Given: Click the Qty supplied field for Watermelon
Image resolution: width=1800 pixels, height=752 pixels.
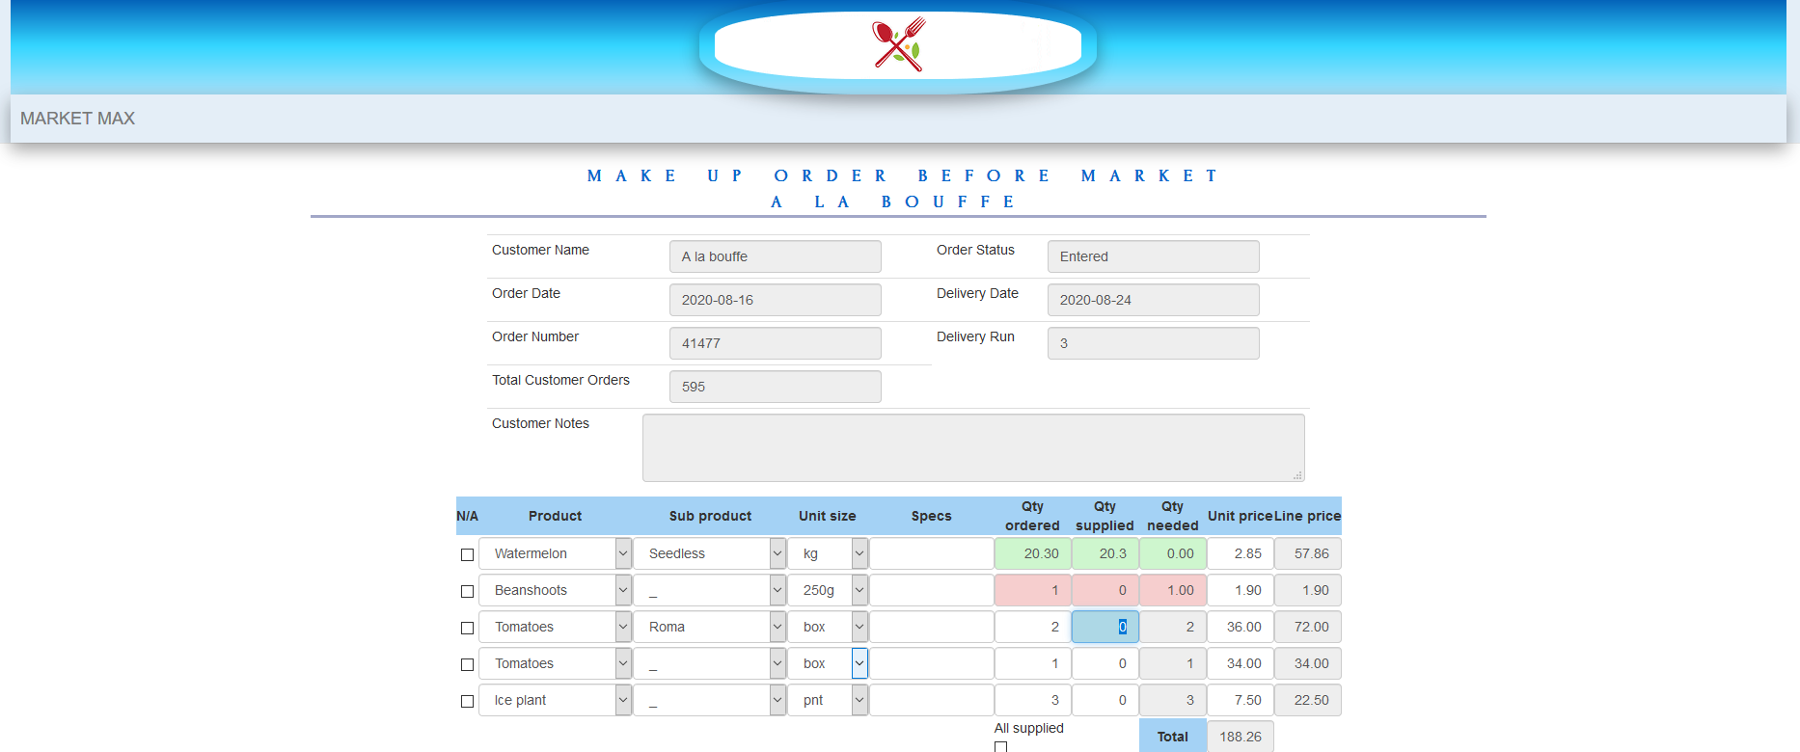Looking at the screenshot, I should pos(1105,553).
